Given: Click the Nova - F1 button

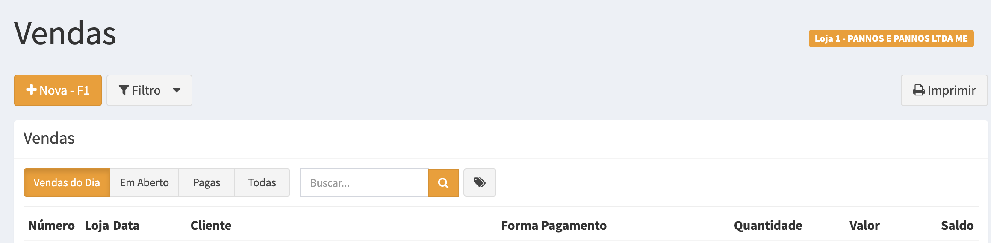Looking at the screenshot, I should 58,90.
